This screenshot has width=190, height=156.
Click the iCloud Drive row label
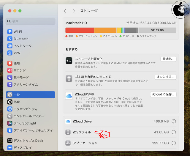click(x=82, y=121)
